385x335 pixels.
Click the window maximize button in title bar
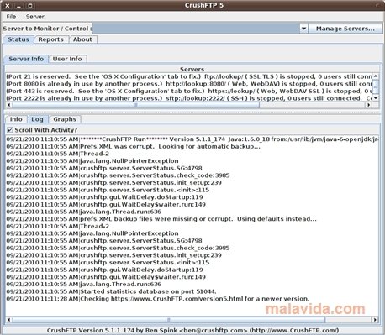30,5
